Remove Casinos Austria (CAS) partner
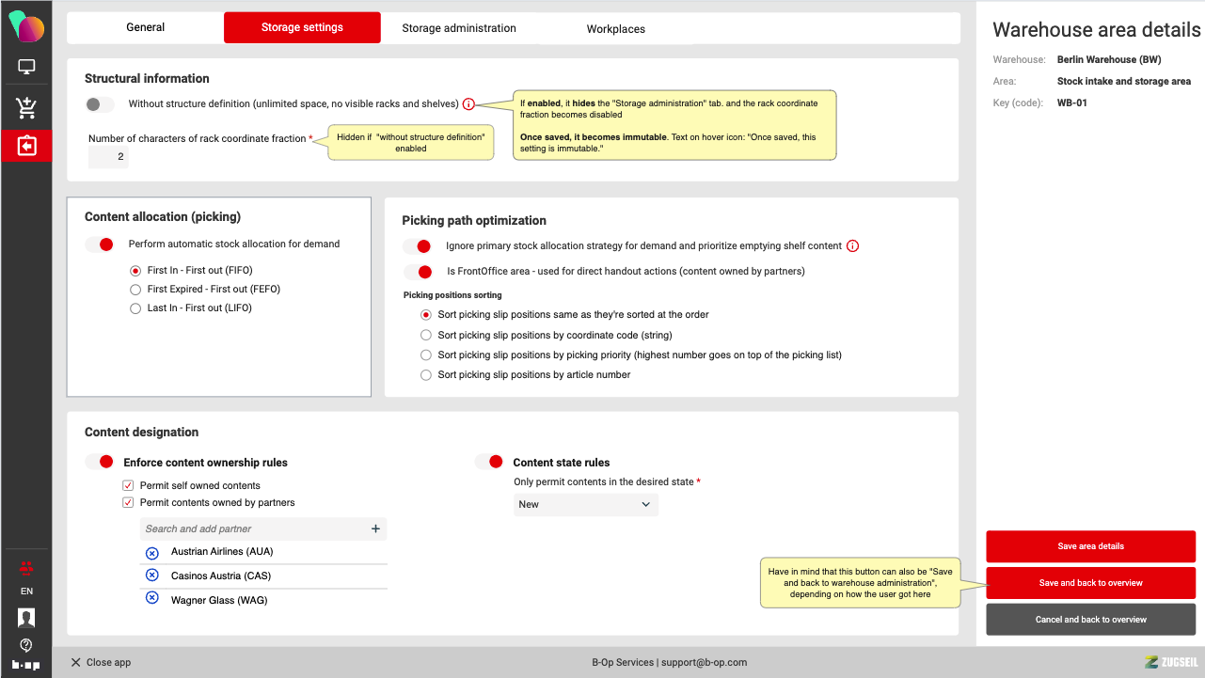 (152, 576)
